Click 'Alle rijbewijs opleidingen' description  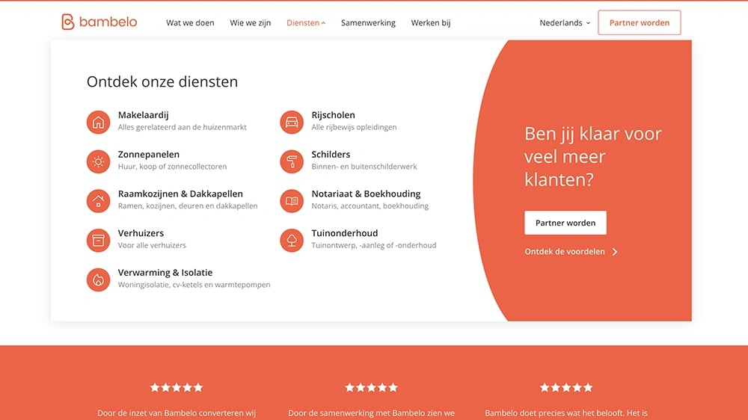click(354, 127)
